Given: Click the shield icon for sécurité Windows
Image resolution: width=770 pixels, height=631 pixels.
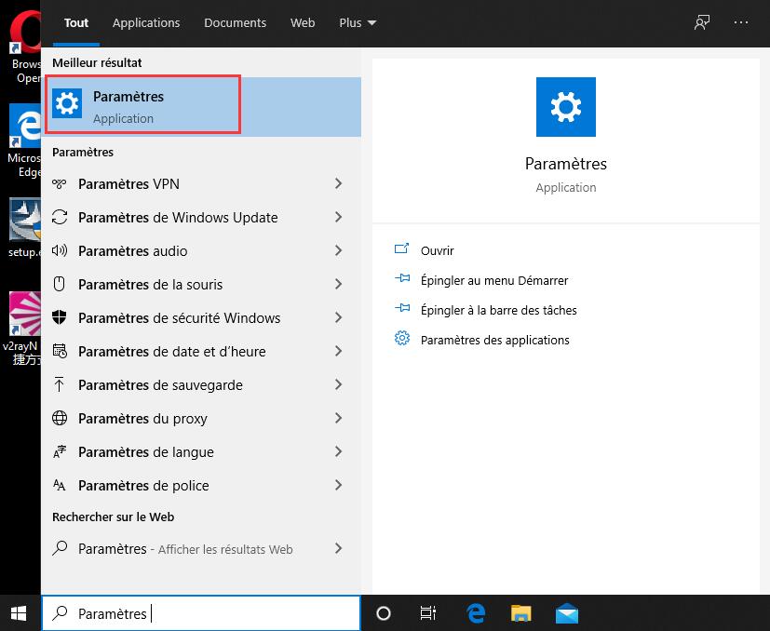Looking at the screenshot, I should point(59,317).
